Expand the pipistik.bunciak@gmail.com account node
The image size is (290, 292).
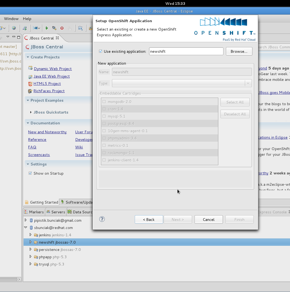click(x=26, y=220)
